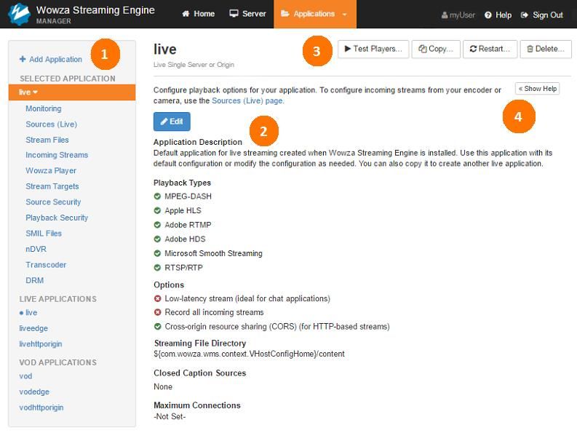Open the nDVR page

36,250
